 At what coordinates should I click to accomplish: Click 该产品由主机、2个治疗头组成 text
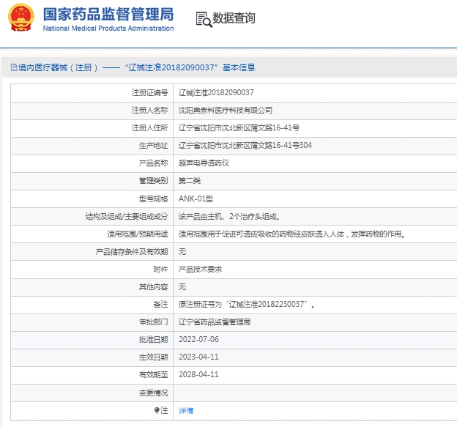230,216
